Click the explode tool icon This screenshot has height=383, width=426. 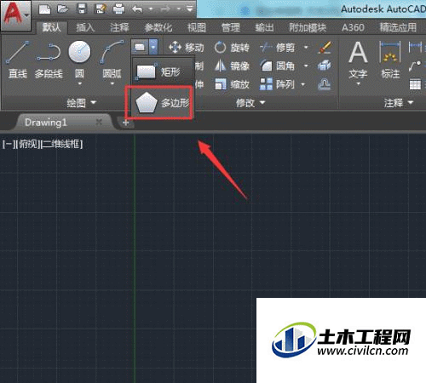(325, 66)
